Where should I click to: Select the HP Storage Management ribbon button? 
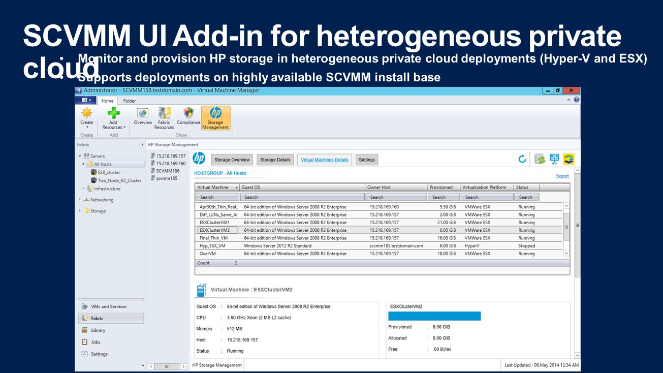click(215, 118)
